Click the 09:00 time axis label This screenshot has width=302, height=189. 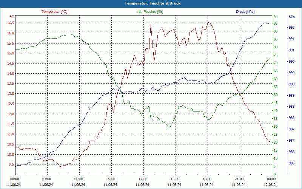point(111,179)
